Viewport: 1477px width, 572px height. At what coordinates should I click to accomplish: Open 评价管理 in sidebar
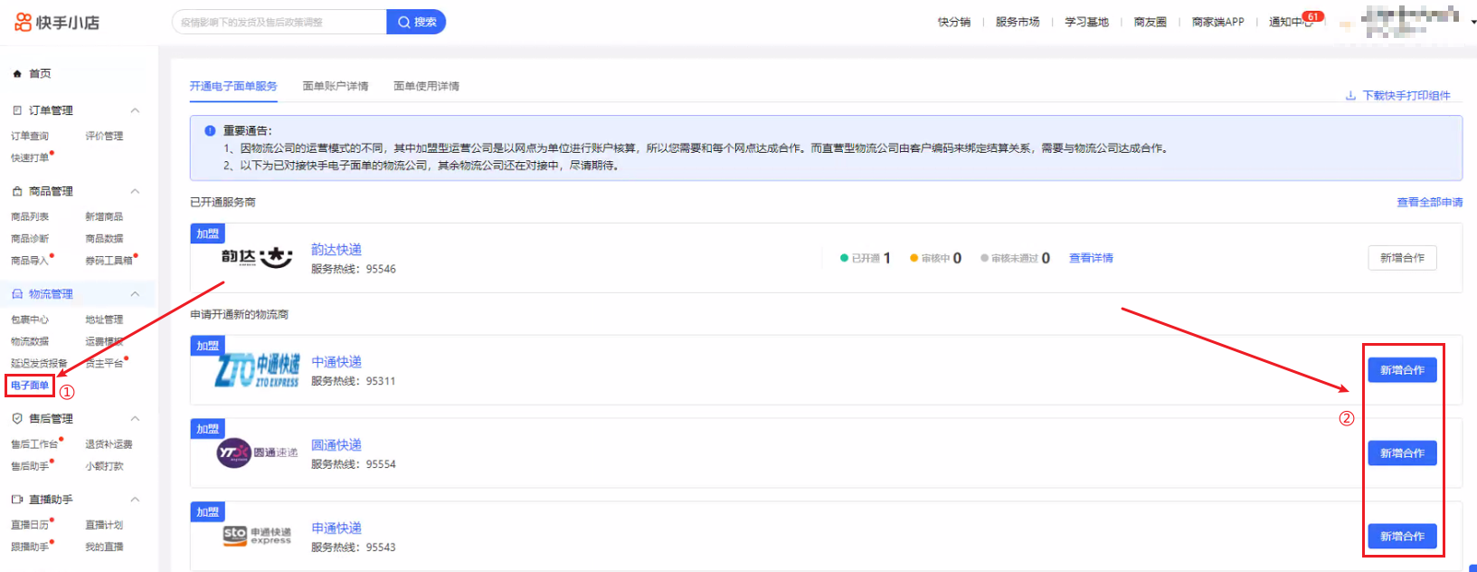coord(104,136)
